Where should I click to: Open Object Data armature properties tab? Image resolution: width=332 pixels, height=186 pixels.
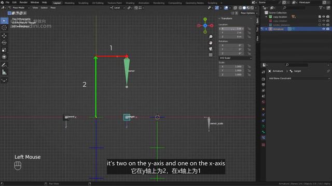263,126
